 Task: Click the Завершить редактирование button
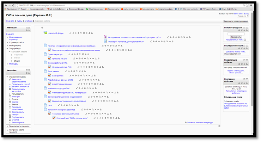coord(236,21)
